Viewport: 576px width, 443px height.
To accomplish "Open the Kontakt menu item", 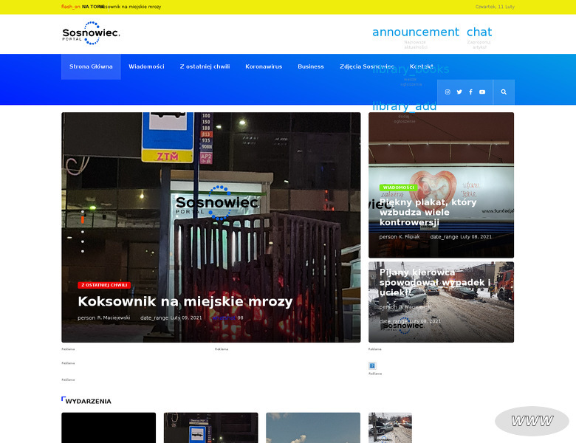I will click(422, 66).
